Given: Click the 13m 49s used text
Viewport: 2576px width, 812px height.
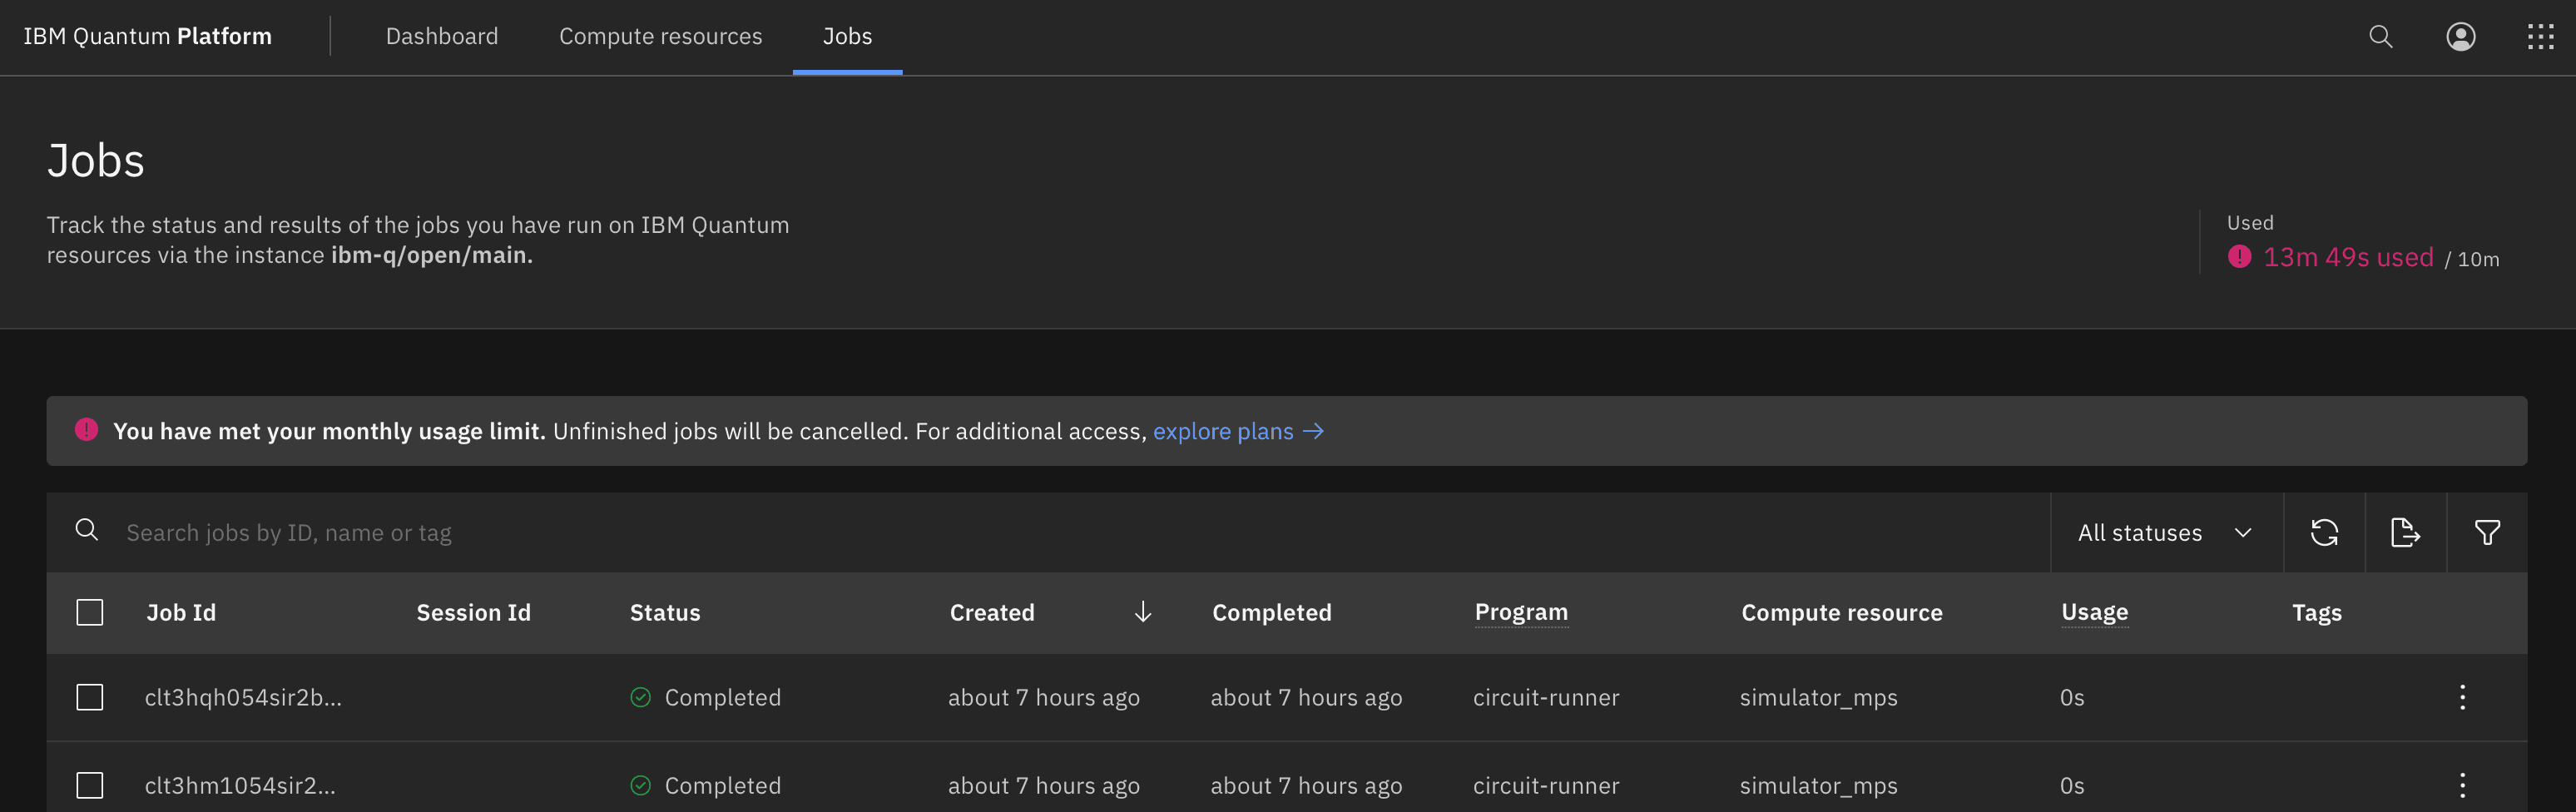Looking at the screenshot, I should click(2348, 257).
